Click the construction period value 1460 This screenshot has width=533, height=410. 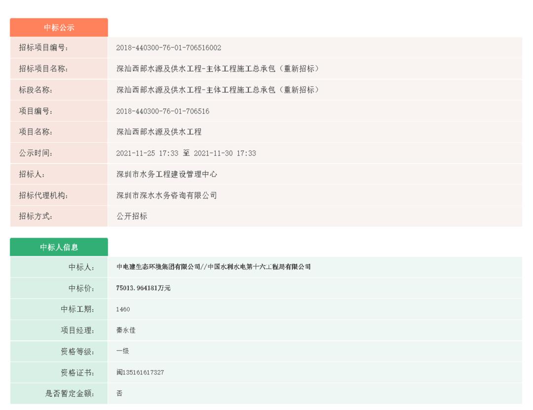(x=123, y=309)
